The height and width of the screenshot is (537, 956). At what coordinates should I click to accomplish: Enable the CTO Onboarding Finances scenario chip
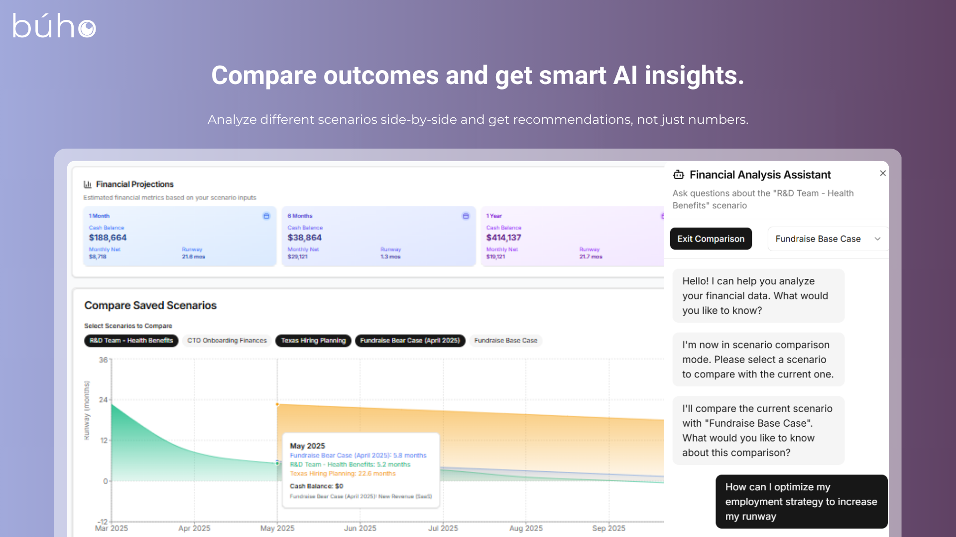tap(227, 341)
